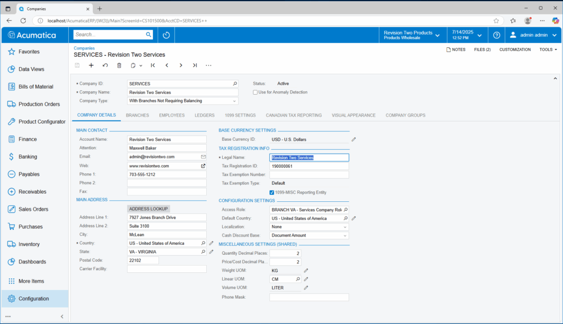
Task: Collapse the left navigation sidebar
Action: click(x=62, y=316)
